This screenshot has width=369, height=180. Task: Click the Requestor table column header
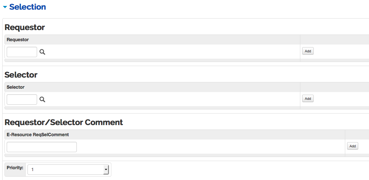pyautogui.click(x=18, y=40)
